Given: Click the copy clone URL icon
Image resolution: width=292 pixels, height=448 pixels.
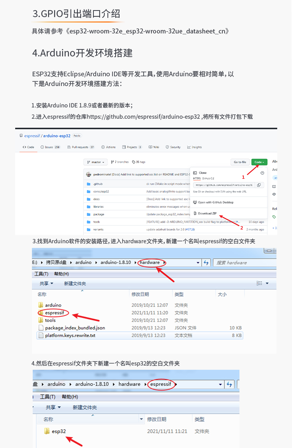Looking at the screenshot, I should pyautogui.click(x=259, y=185).
